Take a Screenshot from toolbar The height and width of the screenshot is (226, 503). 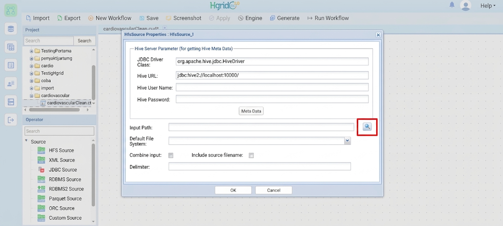click(184, 18)
